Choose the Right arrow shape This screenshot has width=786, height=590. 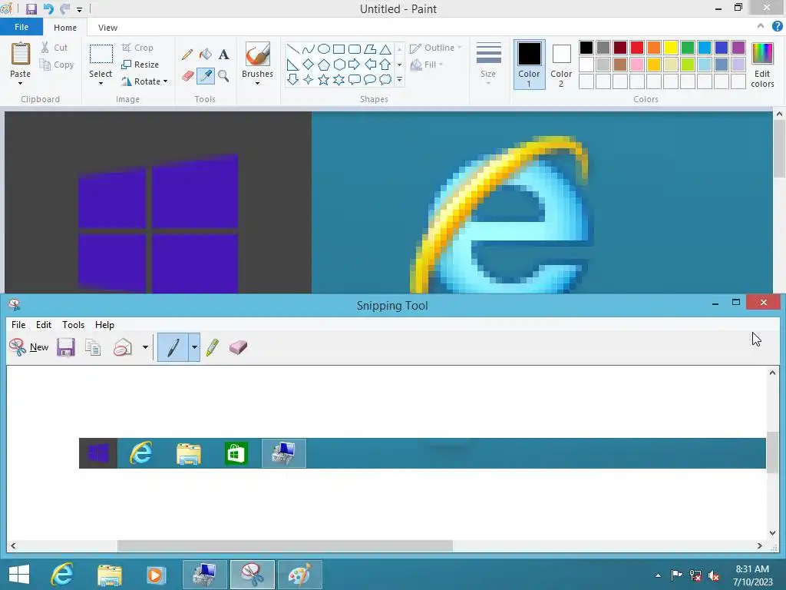point(355,65)
